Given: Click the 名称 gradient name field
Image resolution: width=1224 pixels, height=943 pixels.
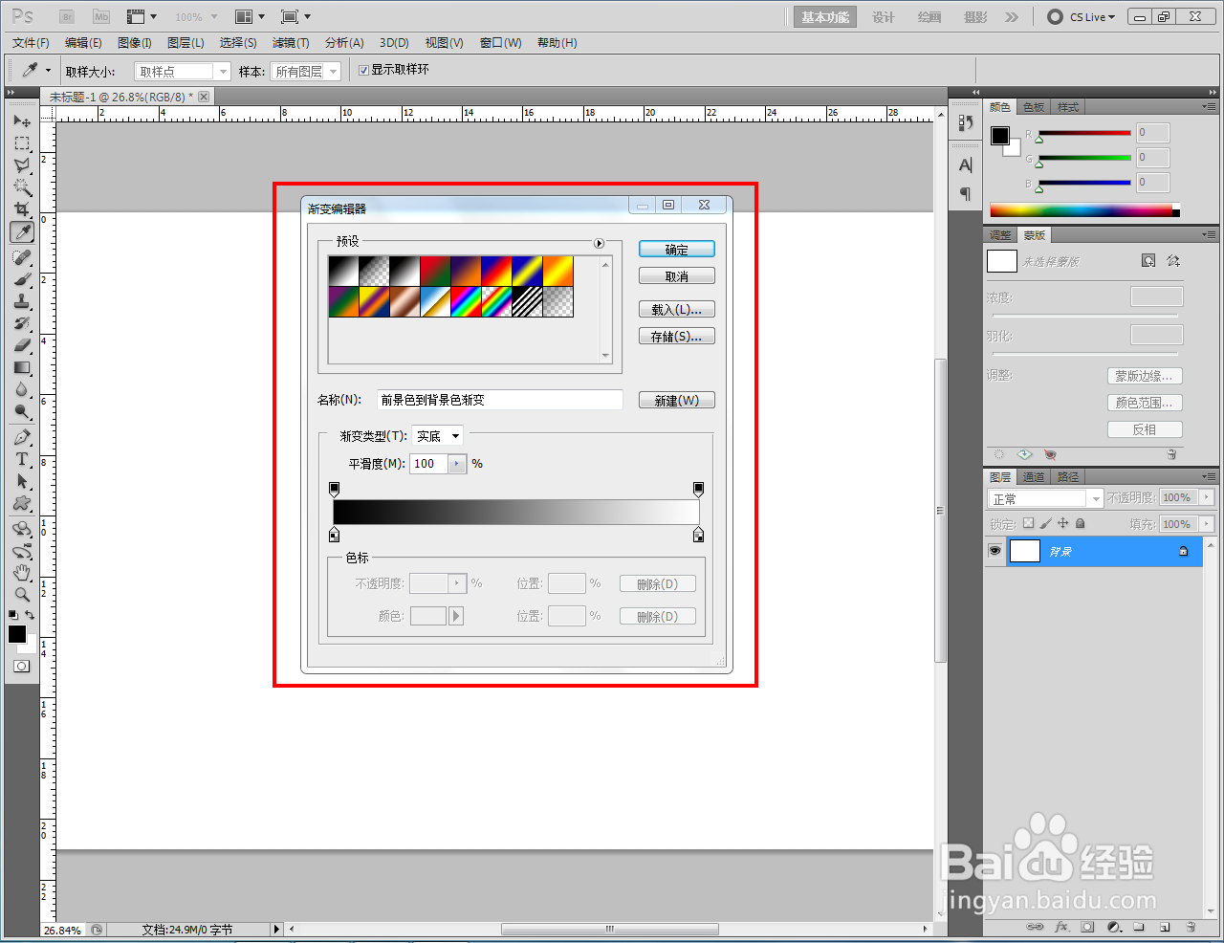Looking at the screenshot, I should (499, 400).
